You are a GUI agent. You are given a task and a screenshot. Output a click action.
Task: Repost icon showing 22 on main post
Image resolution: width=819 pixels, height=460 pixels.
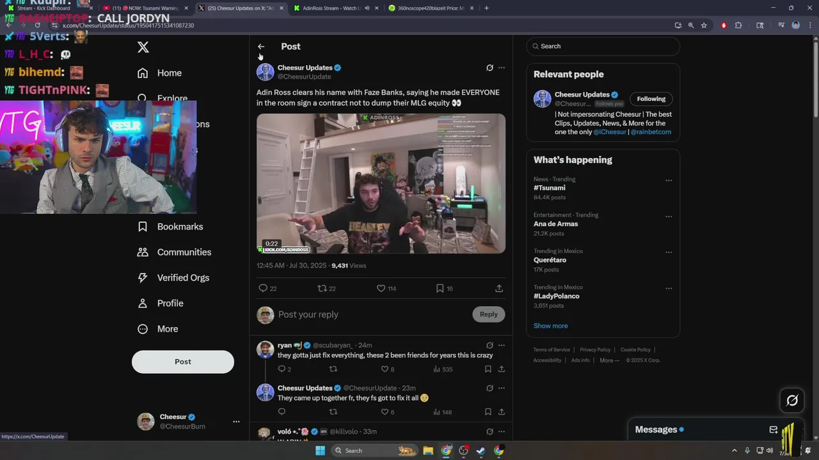[326, 289]
